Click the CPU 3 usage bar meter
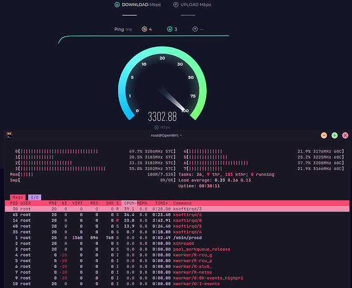This screenshot has height=288, width=352. pyautogui.click(x=96, y=169)
